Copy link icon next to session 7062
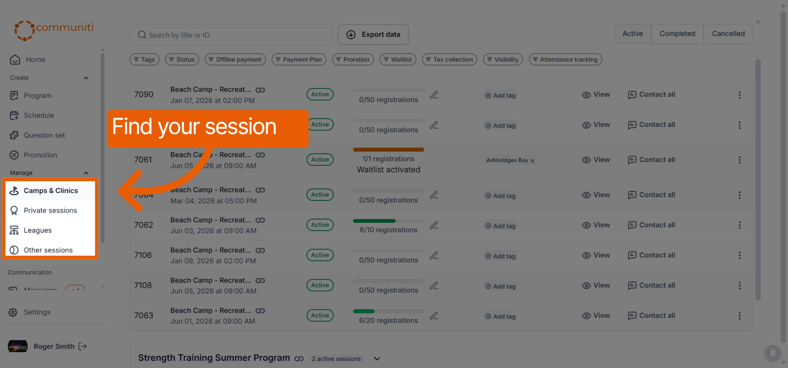 [x=260, y=220]
